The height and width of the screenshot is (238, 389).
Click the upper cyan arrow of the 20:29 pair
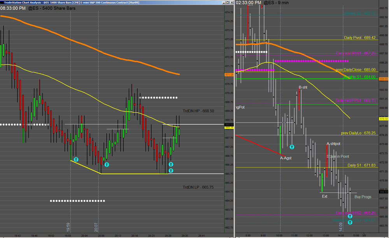click(171, 164)
